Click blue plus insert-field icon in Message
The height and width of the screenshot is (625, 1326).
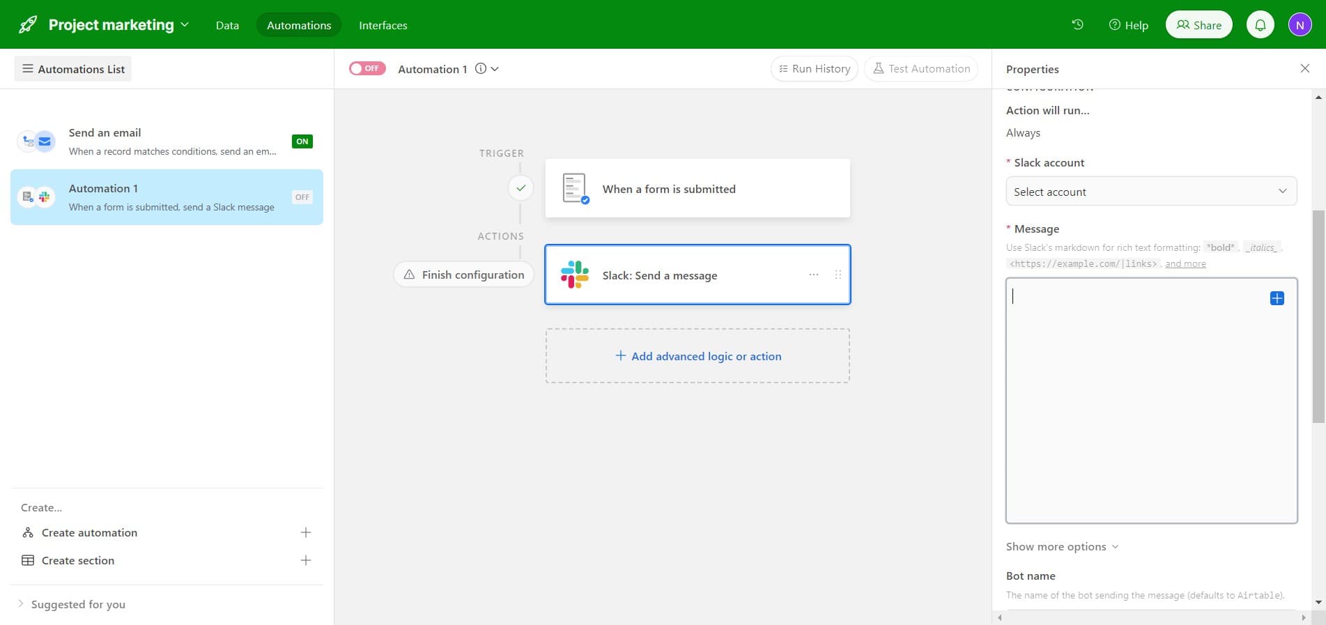1277,298
